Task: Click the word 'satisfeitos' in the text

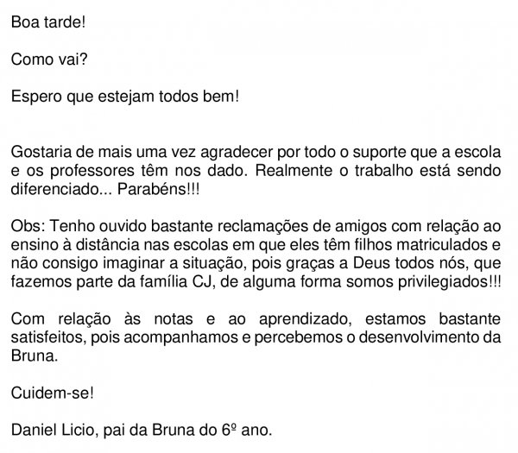Action: [48, 337]
